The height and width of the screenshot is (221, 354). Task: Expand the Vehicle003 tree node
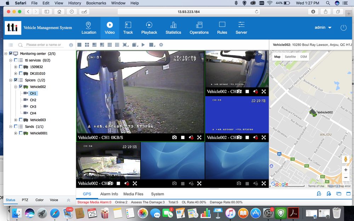click(x=16, y=120)
